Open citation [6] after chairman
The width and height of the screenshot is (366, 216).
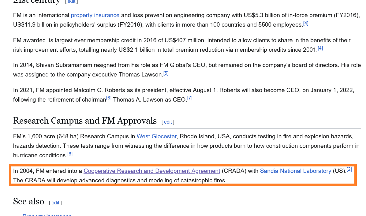(x=109, y=98)
